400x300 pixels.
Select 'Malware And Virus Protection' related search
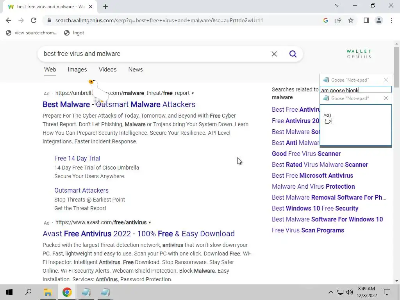(x=313, y=186)
